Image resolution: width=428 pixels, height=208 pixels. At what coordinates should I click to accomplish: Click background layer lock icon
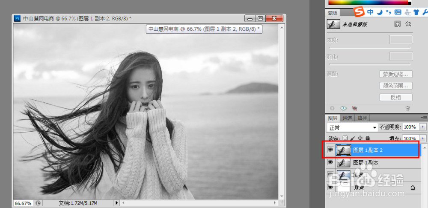click(x=413, y=188)
